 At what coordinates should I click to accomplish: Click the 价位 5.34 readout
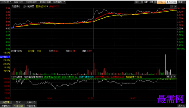pos(54,51)
